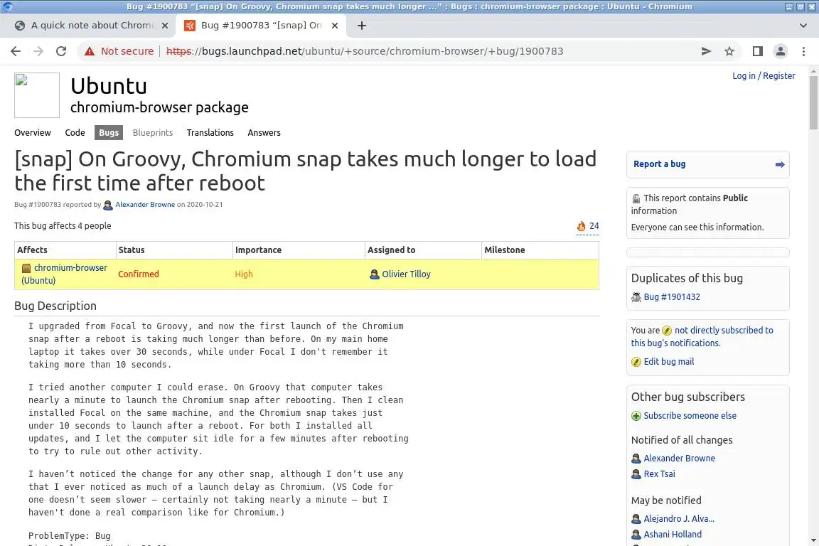Click Subscribe someone else
The height and width of the screenshot is (546, 819).
(690, 416)
